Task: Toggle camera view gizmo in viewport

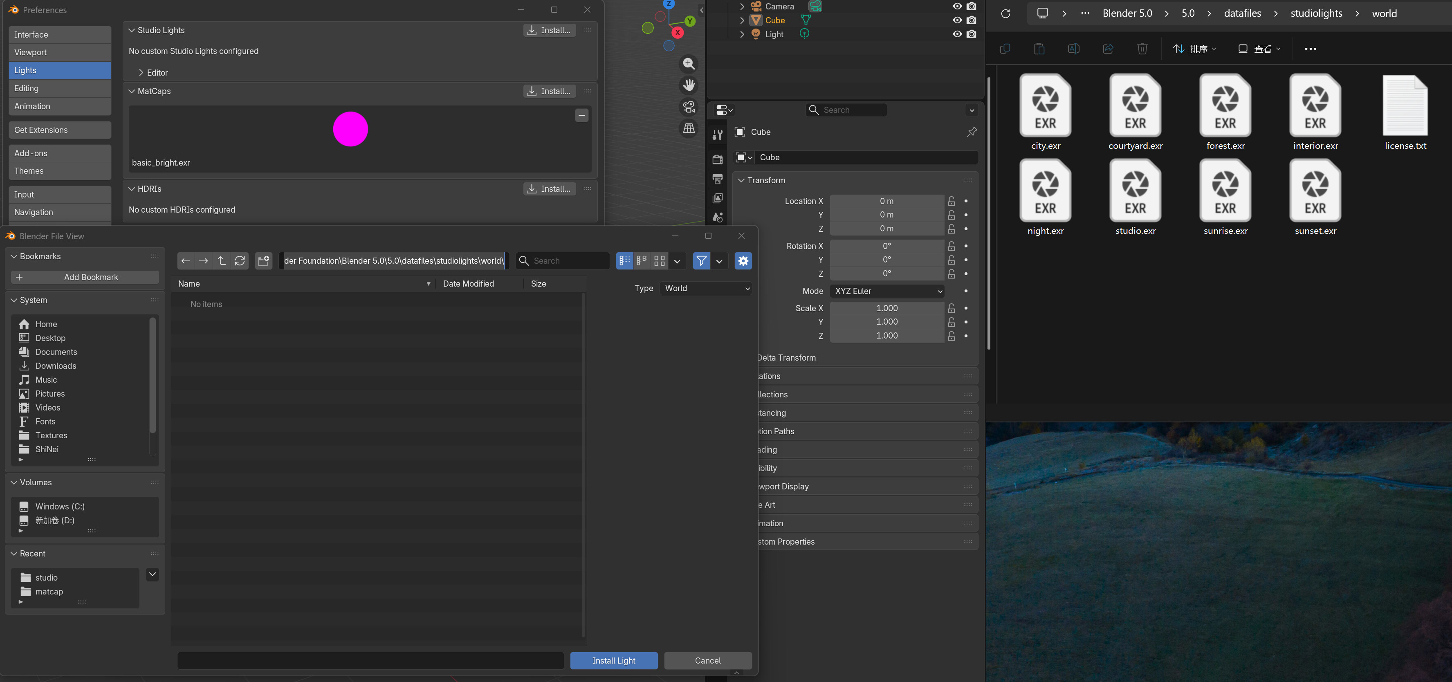Action: 689,107
